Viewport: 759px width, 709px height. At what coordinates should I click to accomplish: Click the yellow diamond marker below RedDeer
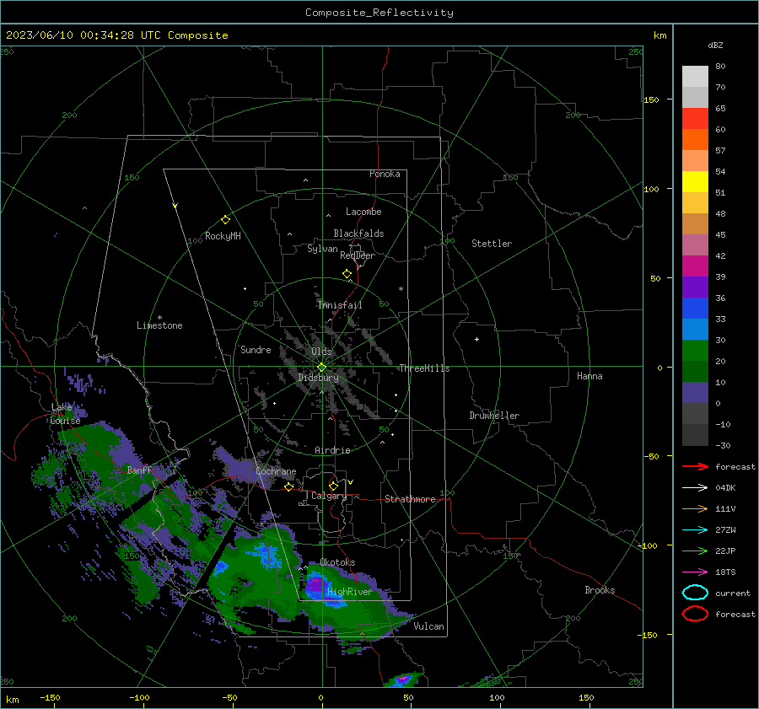[347, 274]
